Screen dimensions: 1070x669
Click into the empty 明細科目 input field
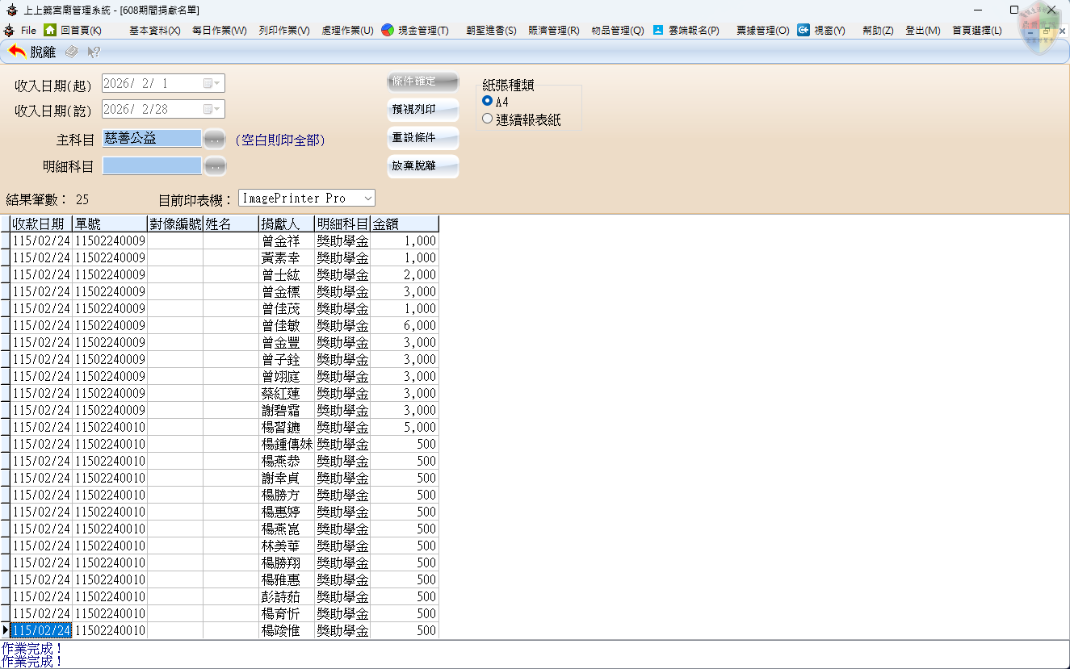click(x=152, y=166)
